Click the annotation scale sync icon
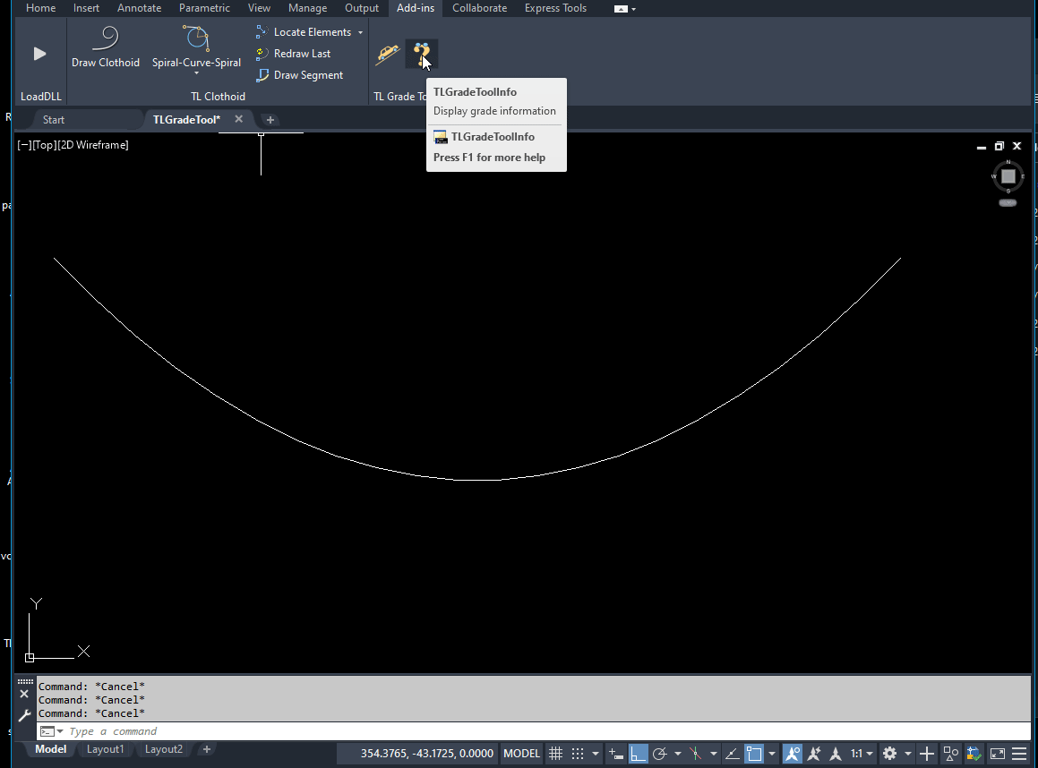This screenshot has width=1038, height=768. pyautogui.click(x=836, y=754)
